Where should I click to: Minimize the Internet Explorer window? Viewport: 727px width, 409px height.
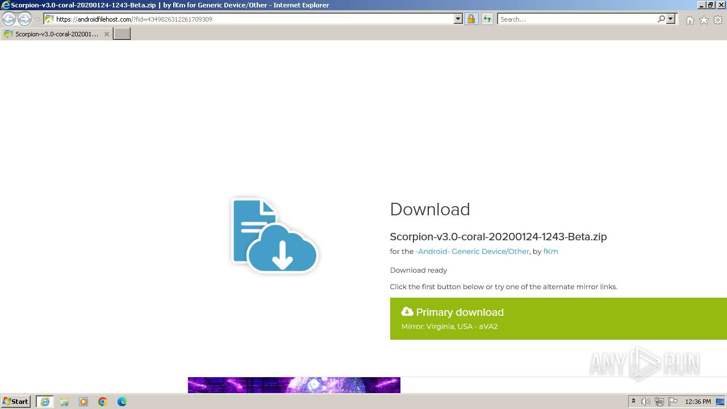click(x=701, y=5)
